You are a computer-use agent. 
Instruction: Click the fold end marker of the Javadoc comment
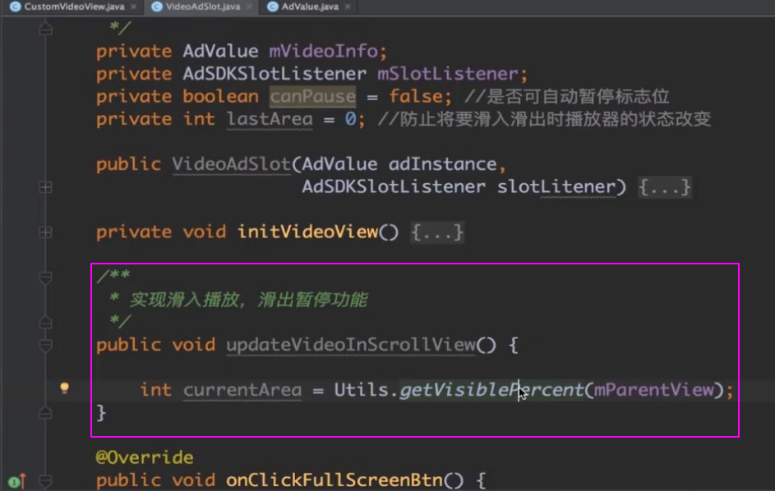click(45, 322)
